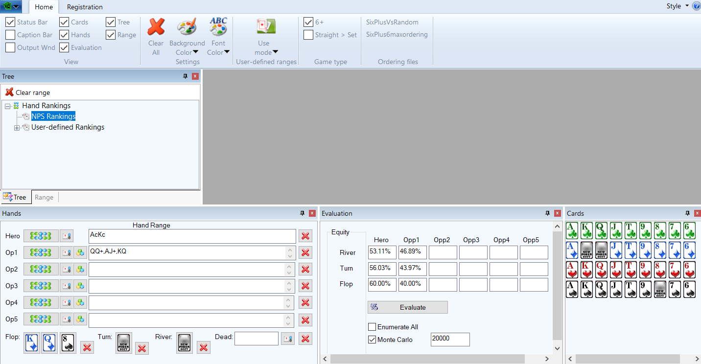Click the Monte Carlo iterations input field

[450, 339]
